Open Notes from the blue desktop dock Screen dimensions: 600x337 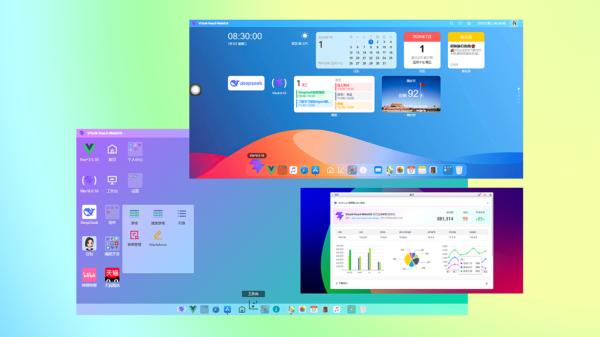click(422, 170)
